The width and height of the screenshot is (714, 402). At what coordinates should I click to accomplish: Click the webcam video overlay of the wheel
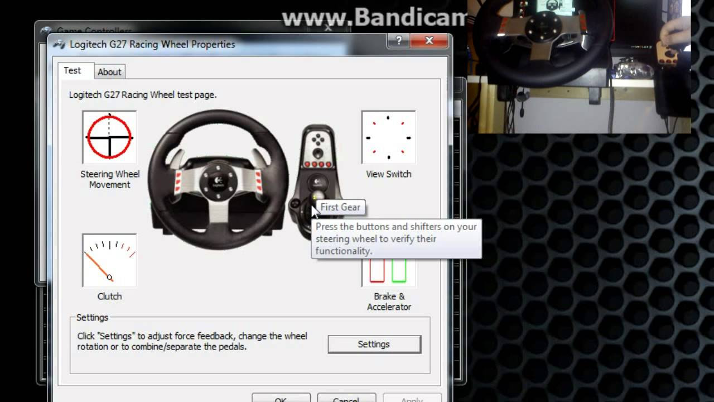coord(579,66)
